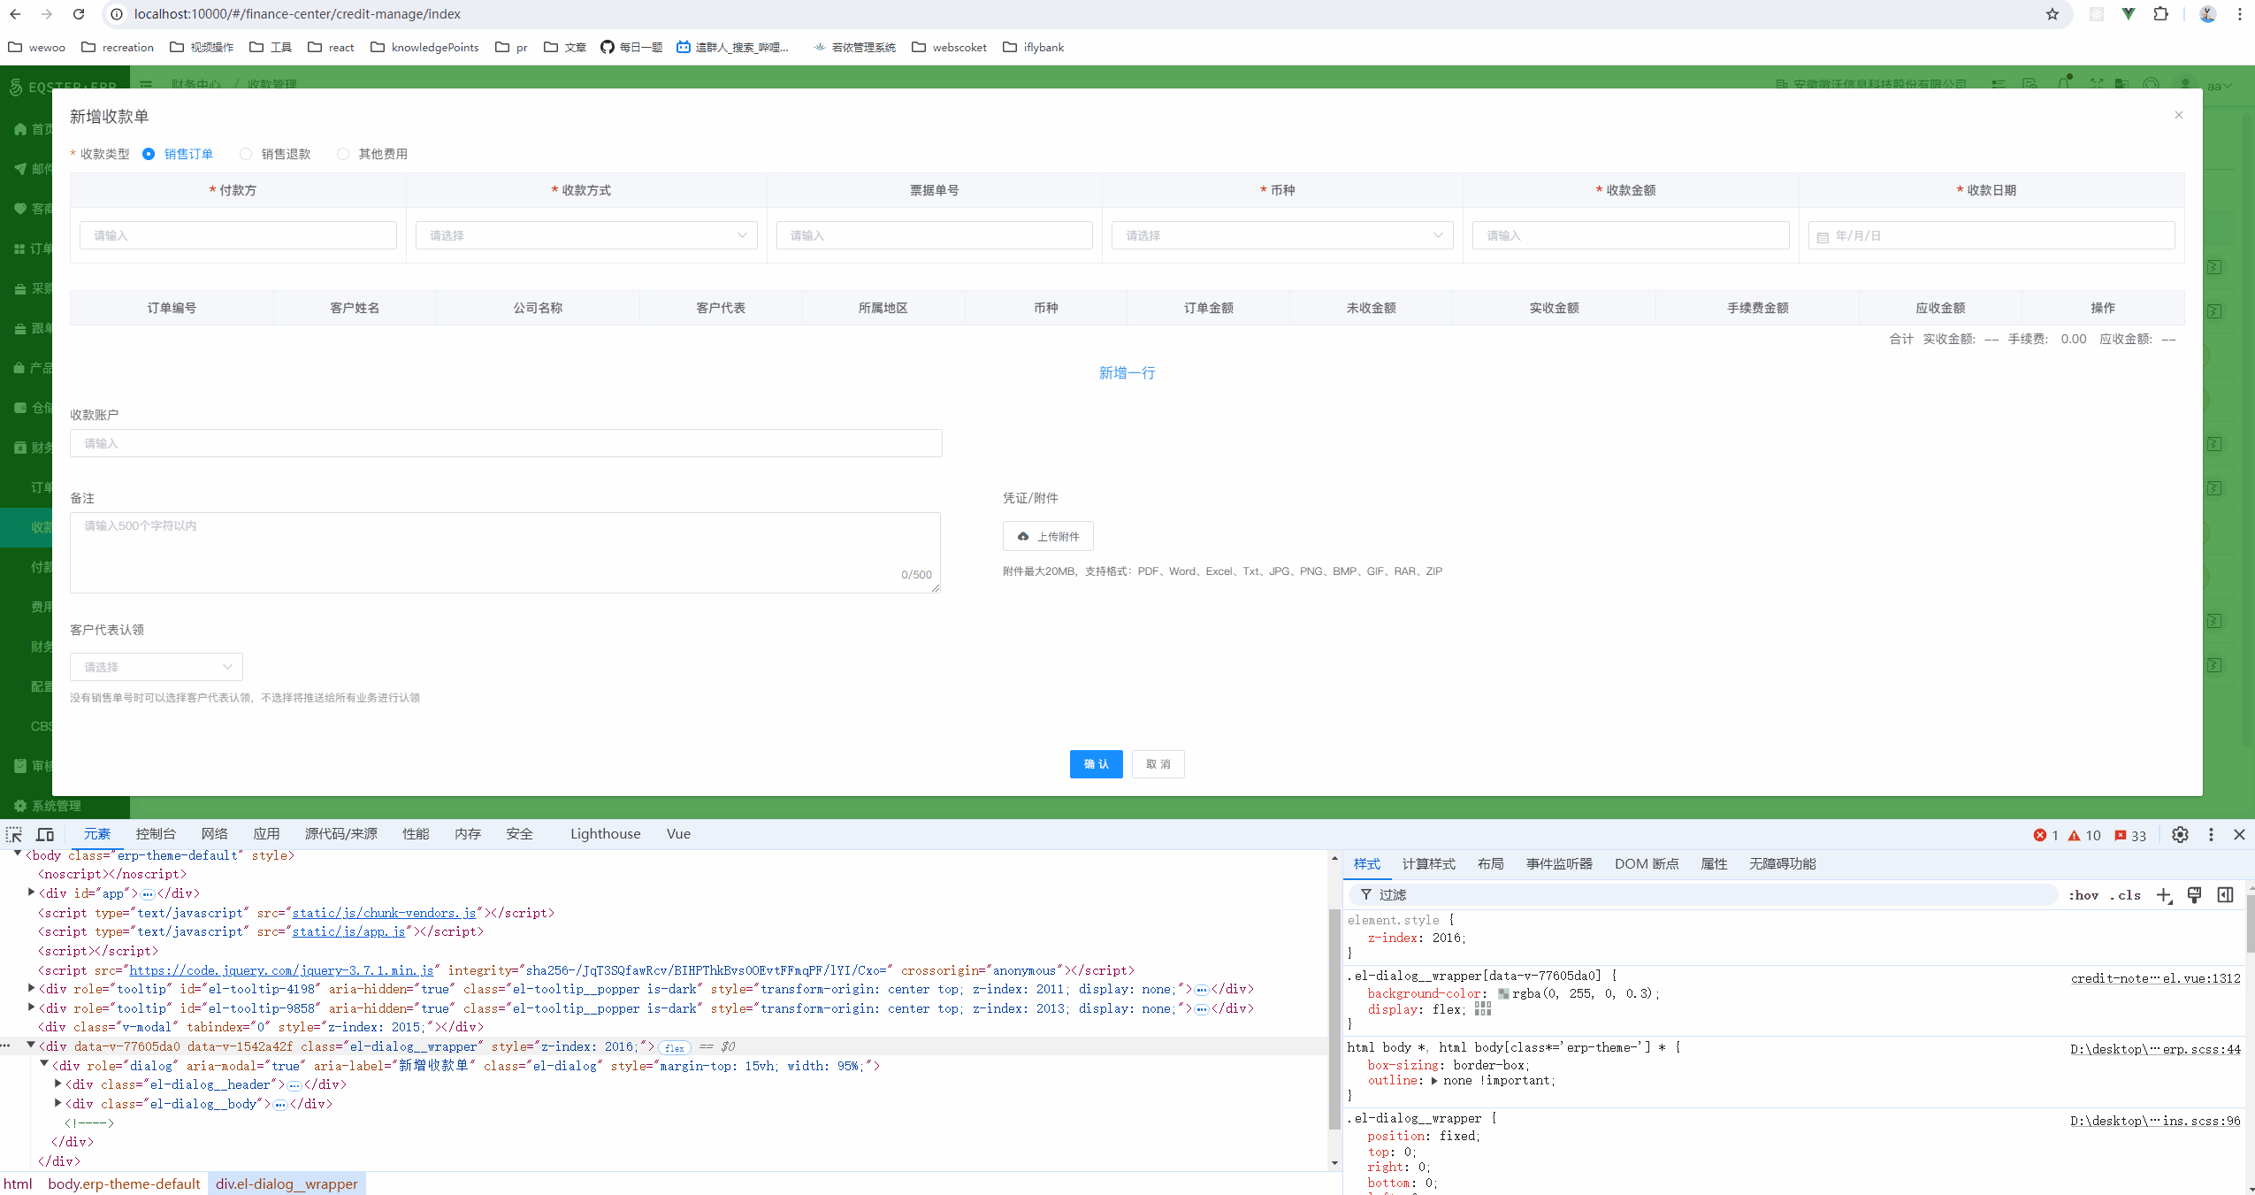Viewport: 2255px width, 1195px height.
Task: Click the 新增一行 link
Action: [x=1127, y=373]
